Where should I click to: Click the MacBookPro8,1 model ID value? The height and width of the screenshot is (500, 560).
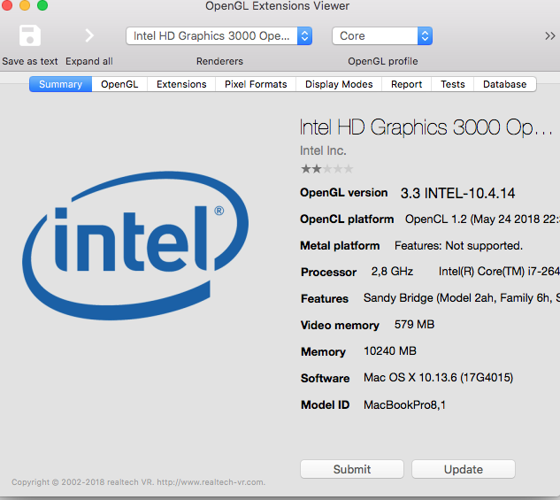(404, 404)
